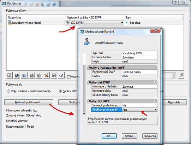191x145 pixels.
Task: Click the Save sheet list floppy icon
Action: click(54, 75)
